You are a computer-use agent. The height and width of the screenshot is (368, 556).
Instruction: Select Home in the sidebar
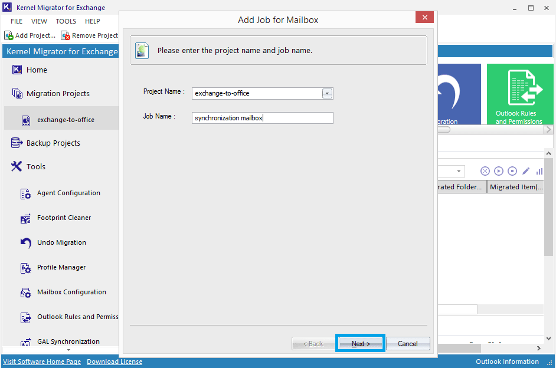pyautogui.click(x=37, y=70)
